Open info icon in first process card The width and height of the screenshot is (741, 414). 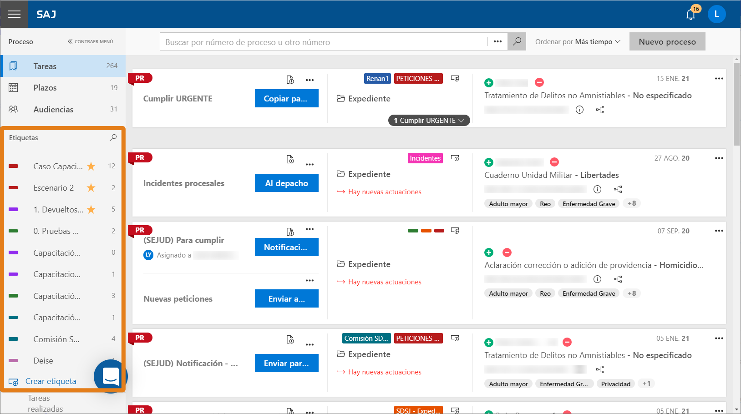tap(579, 110)
